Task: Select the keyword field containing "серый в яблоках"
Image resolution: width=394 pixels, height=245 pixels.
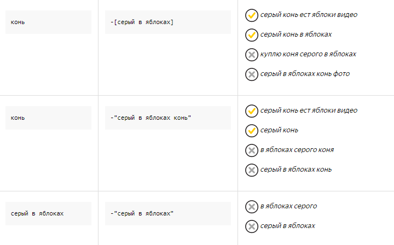Action: click(48, 213)
